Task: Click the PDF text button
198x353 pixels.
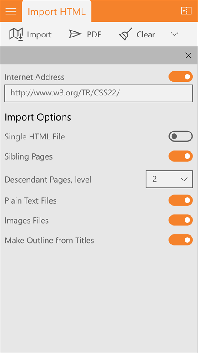Action: (94, 35)
